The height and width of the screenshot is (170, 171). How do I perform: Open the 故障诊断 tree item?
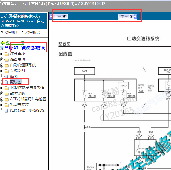18,93
